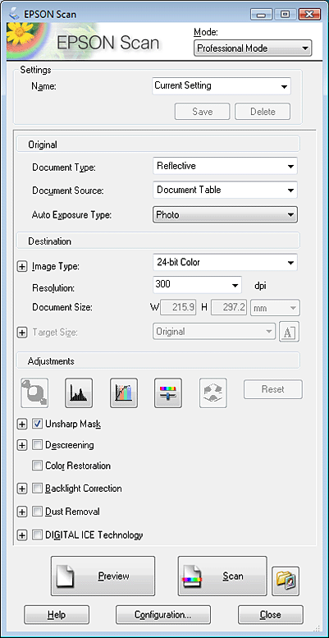Open the Configuration dialog
The image size is (329, 638).
click(x=163, y=614)
